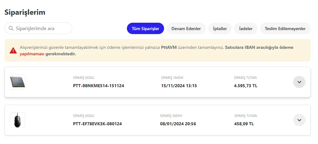Click order date 15/11/2024 13:15
Image resolution: width=318 pixels, height=144 pixels.
(179, 86)
